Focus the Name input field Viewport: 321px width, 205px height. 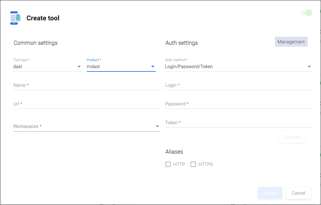87,85
